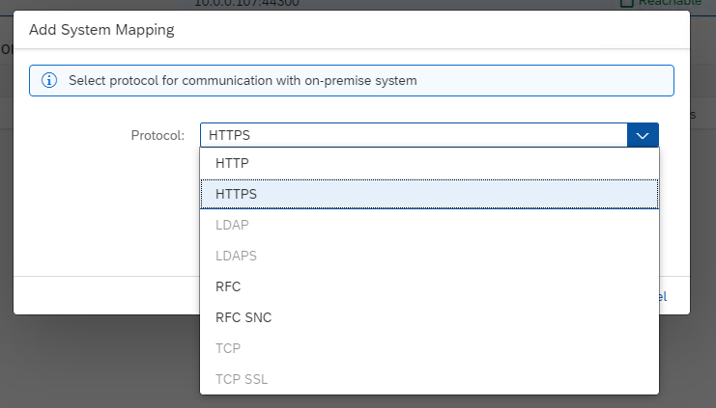Click the protocol selection info message text

click(243, 81)
